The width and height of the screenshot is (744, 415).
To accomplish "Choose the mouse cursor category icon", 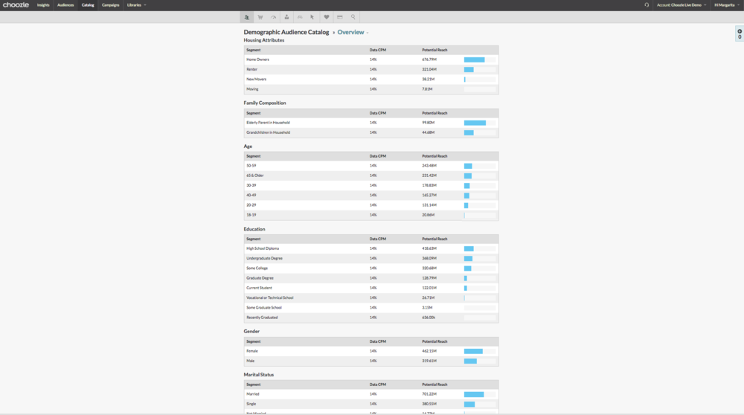I will coord(312,17).
